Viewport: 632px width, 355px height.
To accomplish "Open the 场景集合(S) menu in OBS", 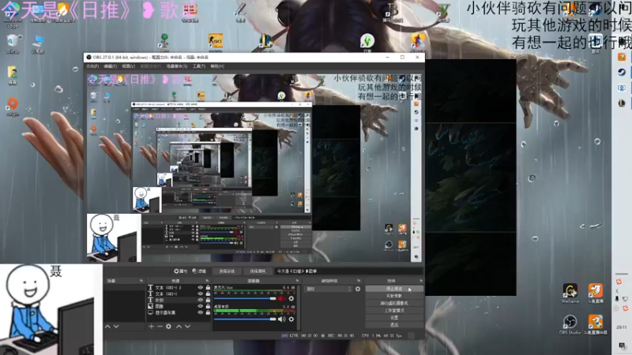I will coord(176,66).
